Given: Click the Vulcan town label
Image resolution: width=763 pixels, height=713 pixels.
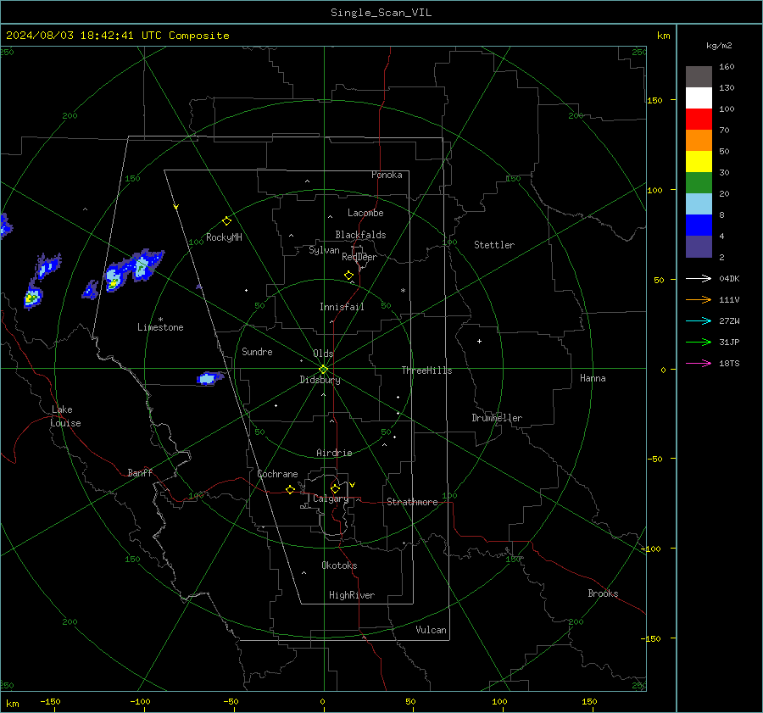Looking at the screenshot, I should point(431,630).
